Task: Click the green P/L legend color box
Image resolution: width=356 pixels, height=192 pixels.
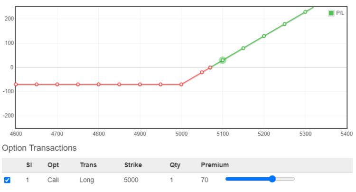Action: [x=331, y=13]
